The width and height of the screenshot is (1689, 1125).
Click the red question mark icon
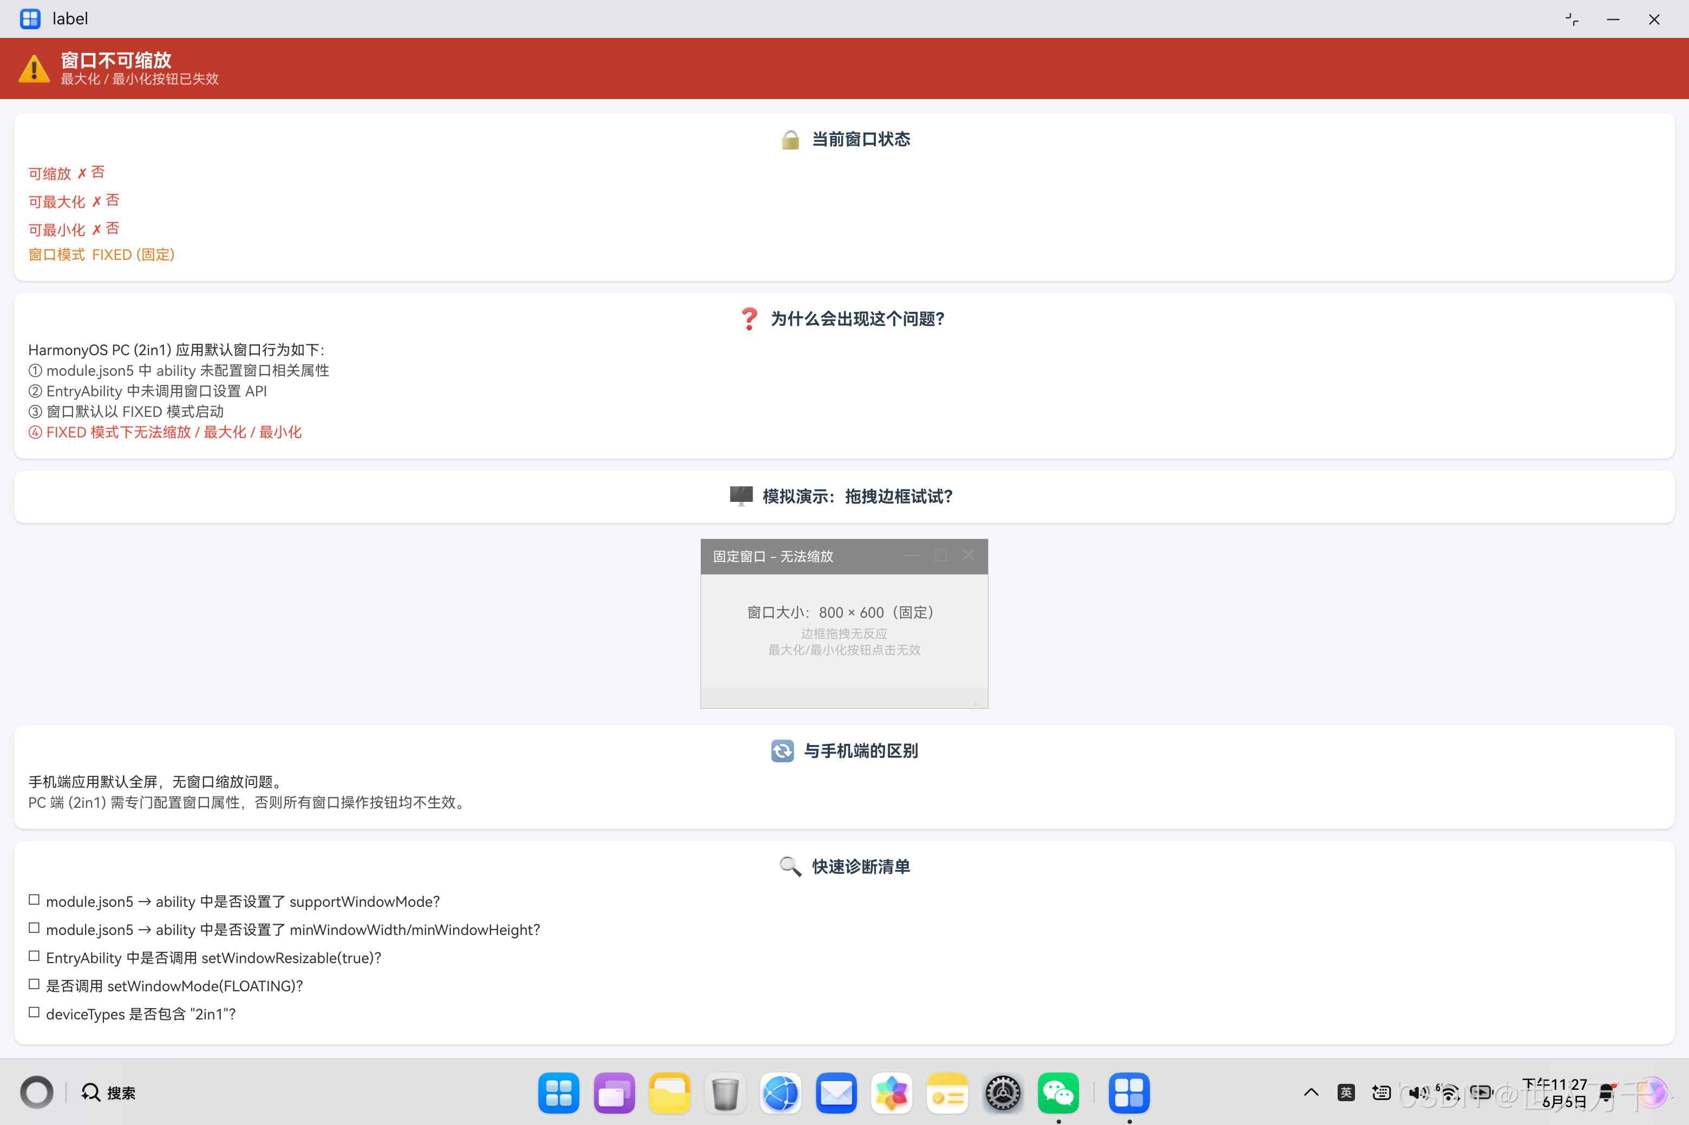click(749, 318)
